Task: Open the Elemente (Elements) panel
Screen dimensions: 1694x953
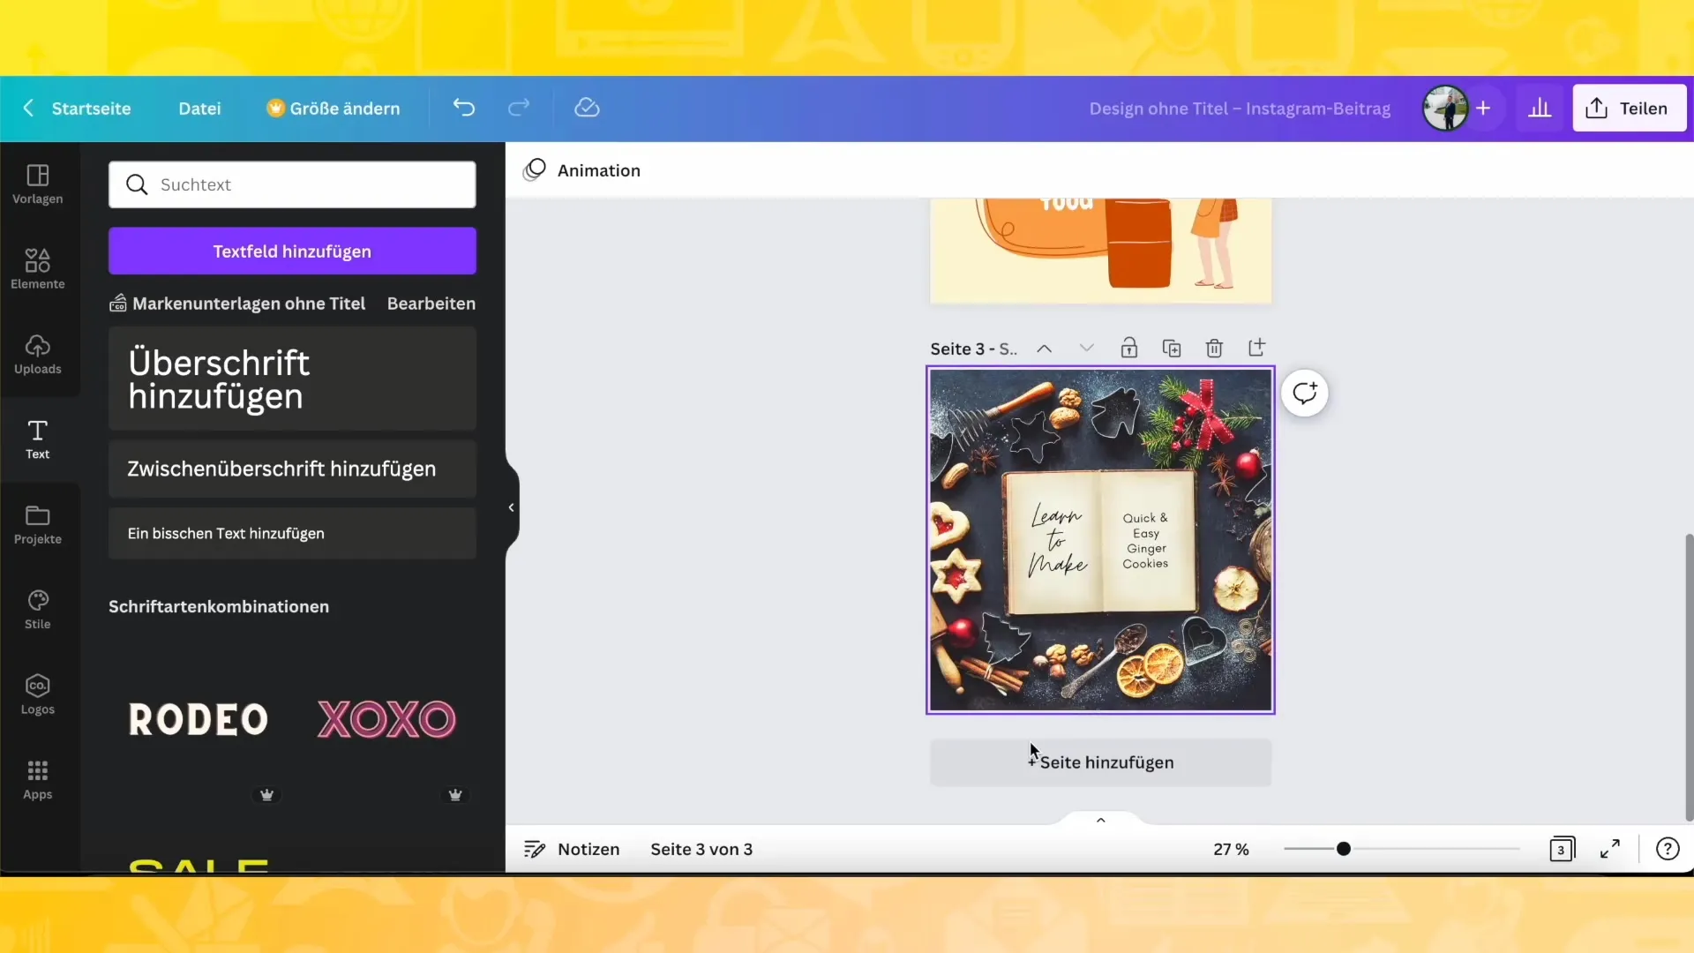Action: pyautogui.click(x=37, y=267)
